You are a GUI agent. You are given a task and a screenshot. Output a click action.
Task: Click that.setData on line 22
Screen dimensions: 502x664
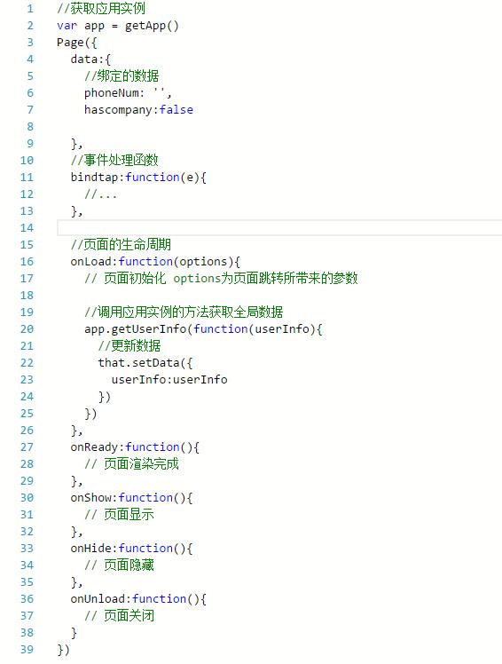point(138,362)
